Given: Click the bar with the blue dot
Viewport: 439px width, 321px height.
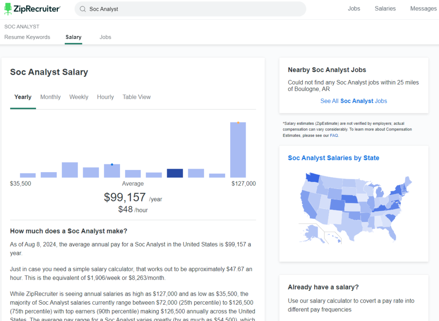Looking at the screenshot, I should pyautogui.click(x=112, y=171).
